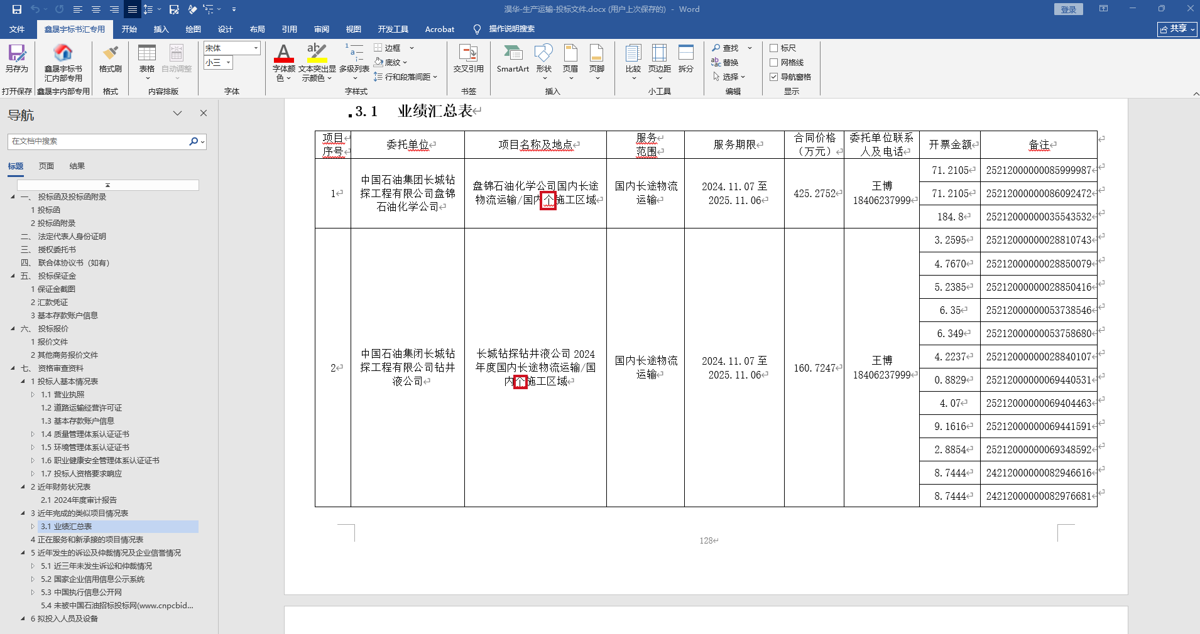This screenshot has width=1200, height=634.
Task: Open the navigation pane options chevron
Action: point(178,113)
